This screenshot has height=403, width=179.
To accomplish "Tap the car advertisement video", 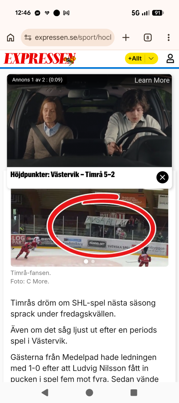I will pos(89,121).
